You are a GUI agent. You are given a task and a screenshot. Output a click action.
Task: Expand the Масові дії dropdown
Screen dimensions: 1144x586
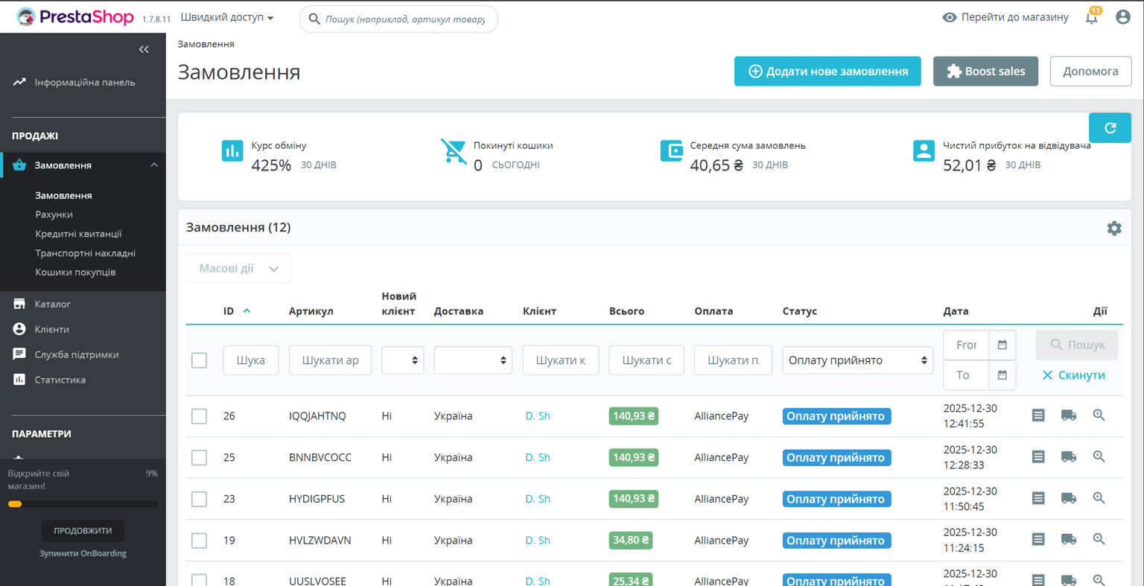click(238, 269)
